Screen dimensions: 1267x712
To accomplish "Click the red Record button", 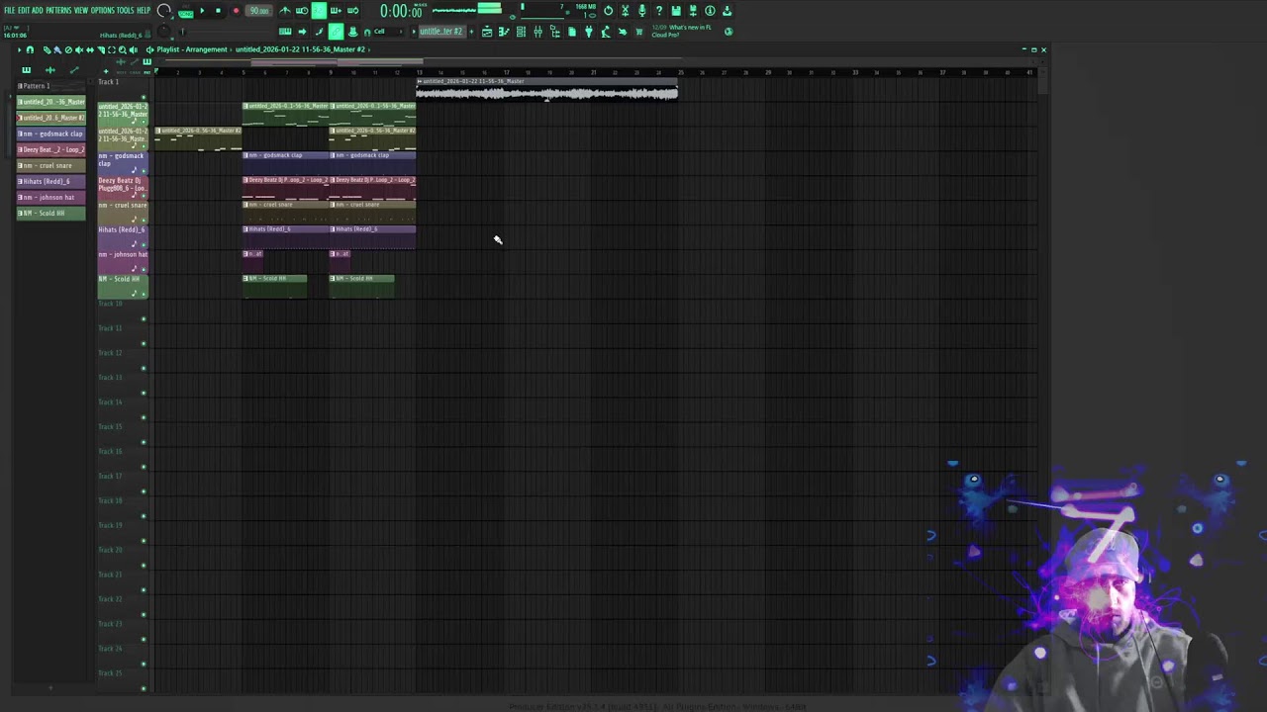I will point(236,11).
